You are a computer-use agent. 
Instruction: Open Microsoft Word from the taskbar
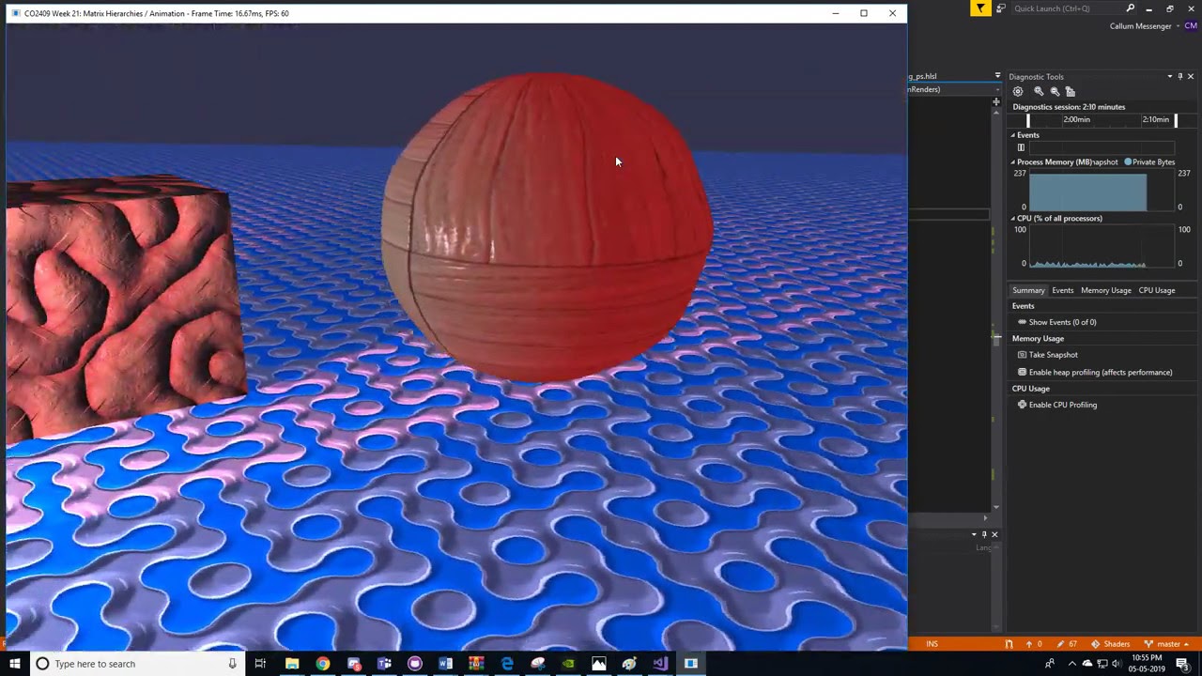tap(446, 664)
